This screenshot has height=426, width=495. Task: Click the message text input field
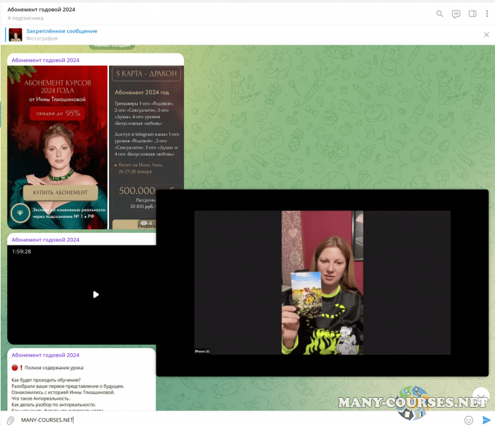click(x=233, y=420)
